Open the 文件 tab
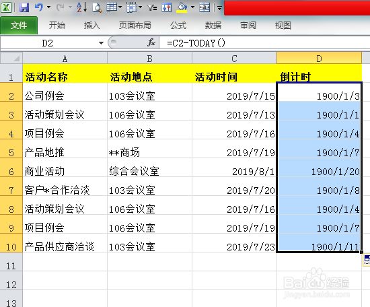Image resolution: width=370 pixels, height=307 pixels. pos(19,26)
